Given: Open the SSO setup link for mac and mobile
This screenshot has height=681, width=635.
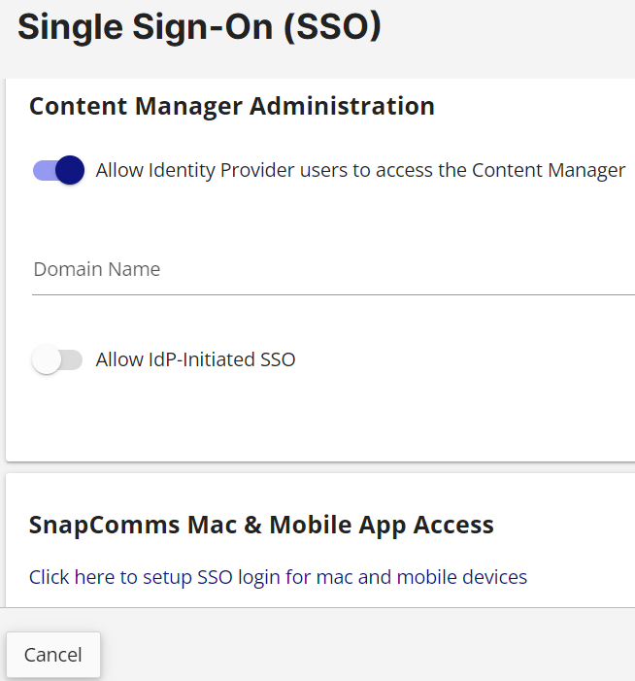Looking at the screenshot, I should tap(278, 577).
